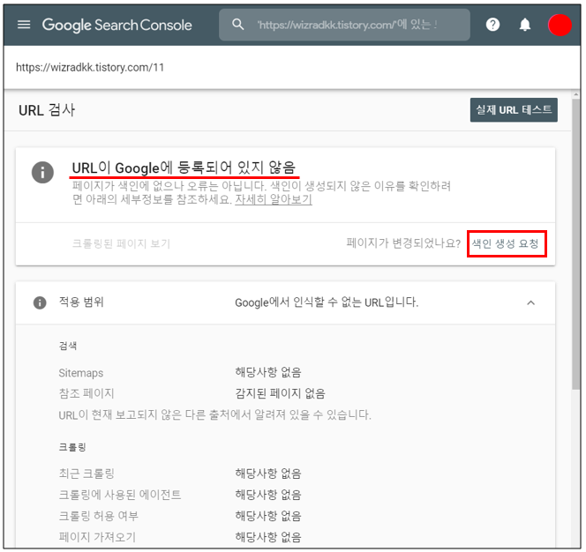
Task: Open the hamburger navigation menu
Action: [x=24, y=25]
